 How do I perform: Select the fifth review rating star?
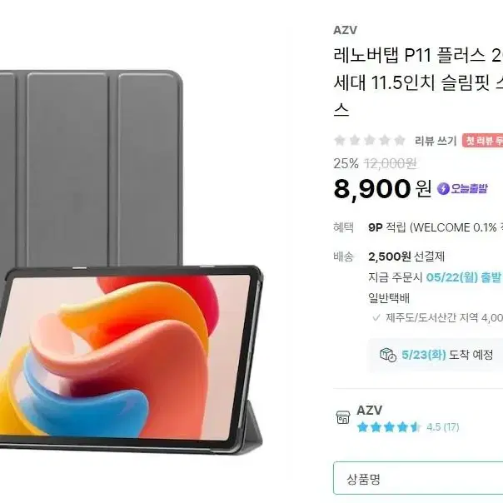[x=400, y=141]
